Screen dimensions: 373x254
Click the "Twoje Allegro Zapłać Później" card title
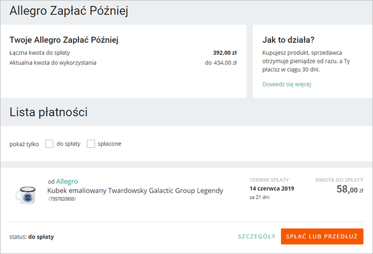[x=64, y=40]
